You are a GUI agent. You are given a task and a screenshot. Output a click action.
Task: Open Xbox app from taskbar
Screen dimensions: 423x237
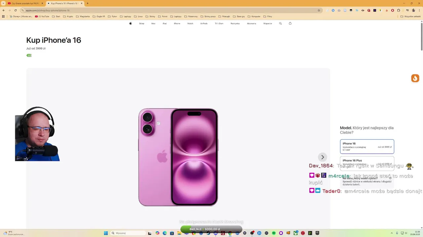pyautogui.click(x=295, y=233)
